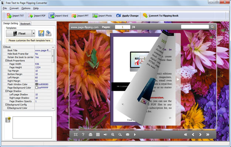
Task: Import a photo into the book
Action: (102, 16)
